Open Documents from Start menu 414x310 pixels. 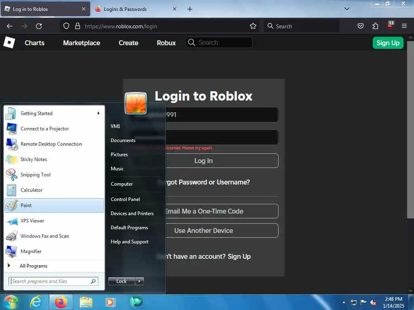coord(123,140)
